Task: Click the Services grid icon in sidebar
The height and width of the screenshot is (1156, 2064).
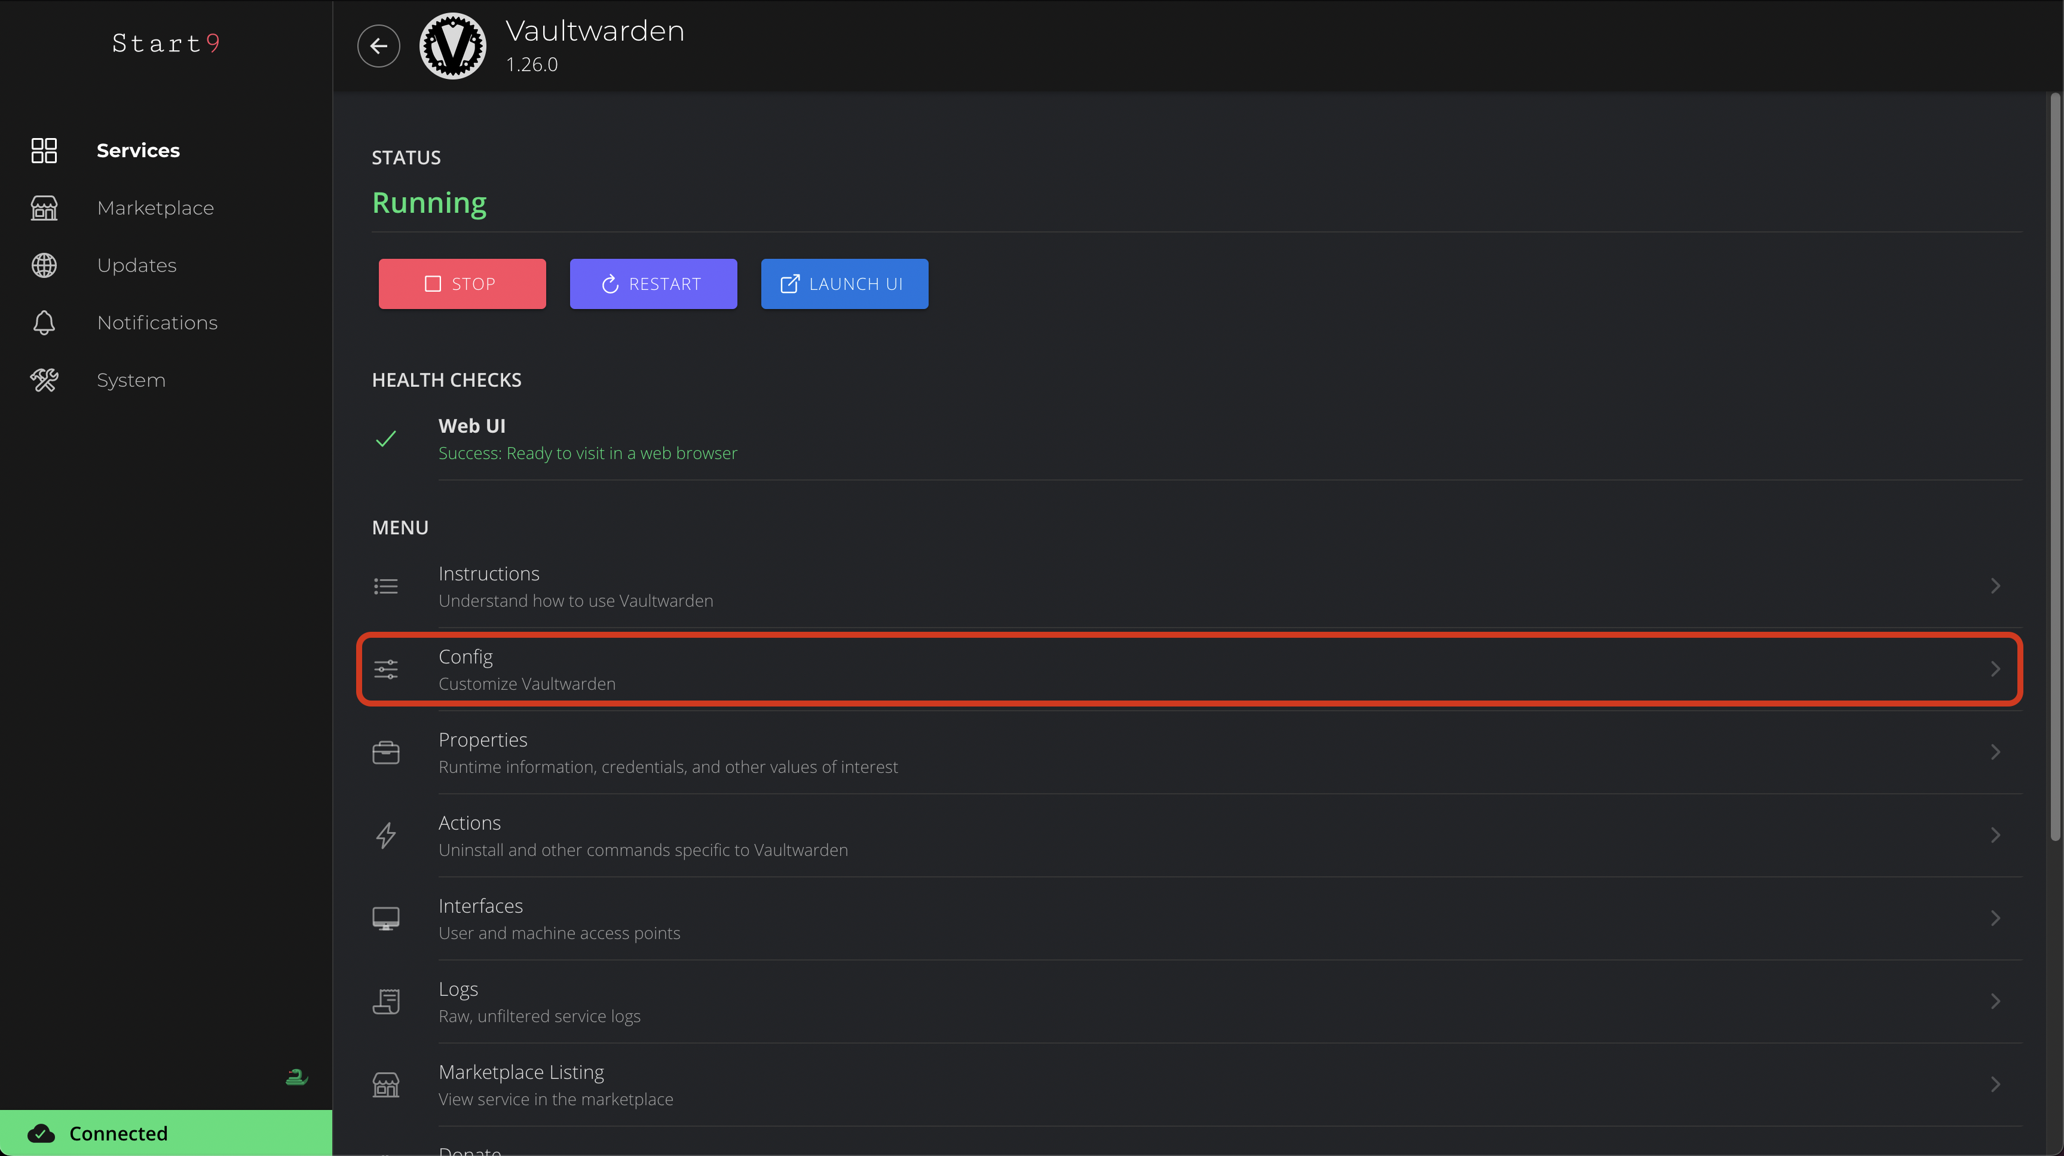Action: [x=44, y=150]
